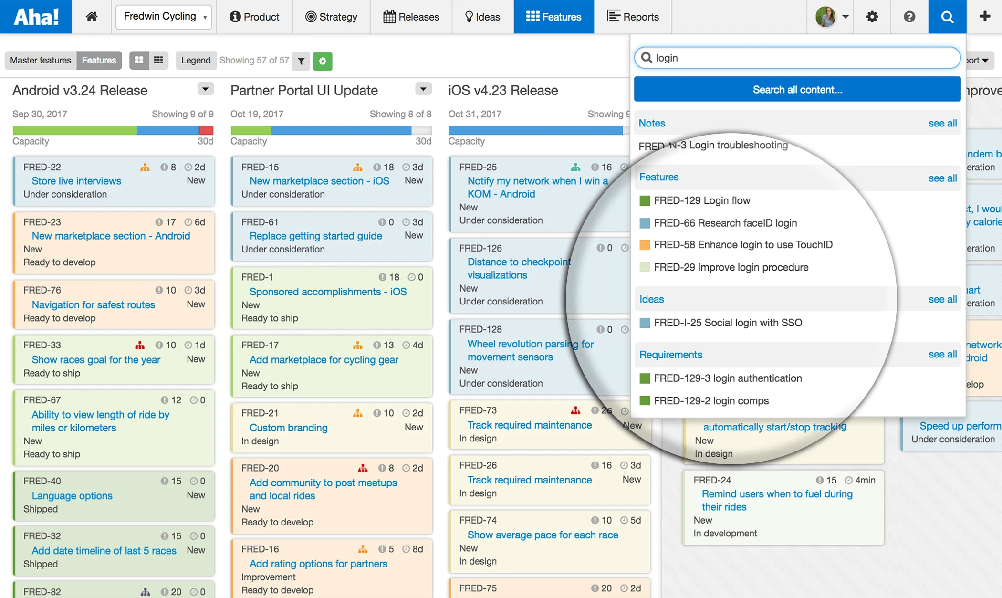Click the Android release capacity bar
The image size is (1002, 598).
(x=113, y=130)
